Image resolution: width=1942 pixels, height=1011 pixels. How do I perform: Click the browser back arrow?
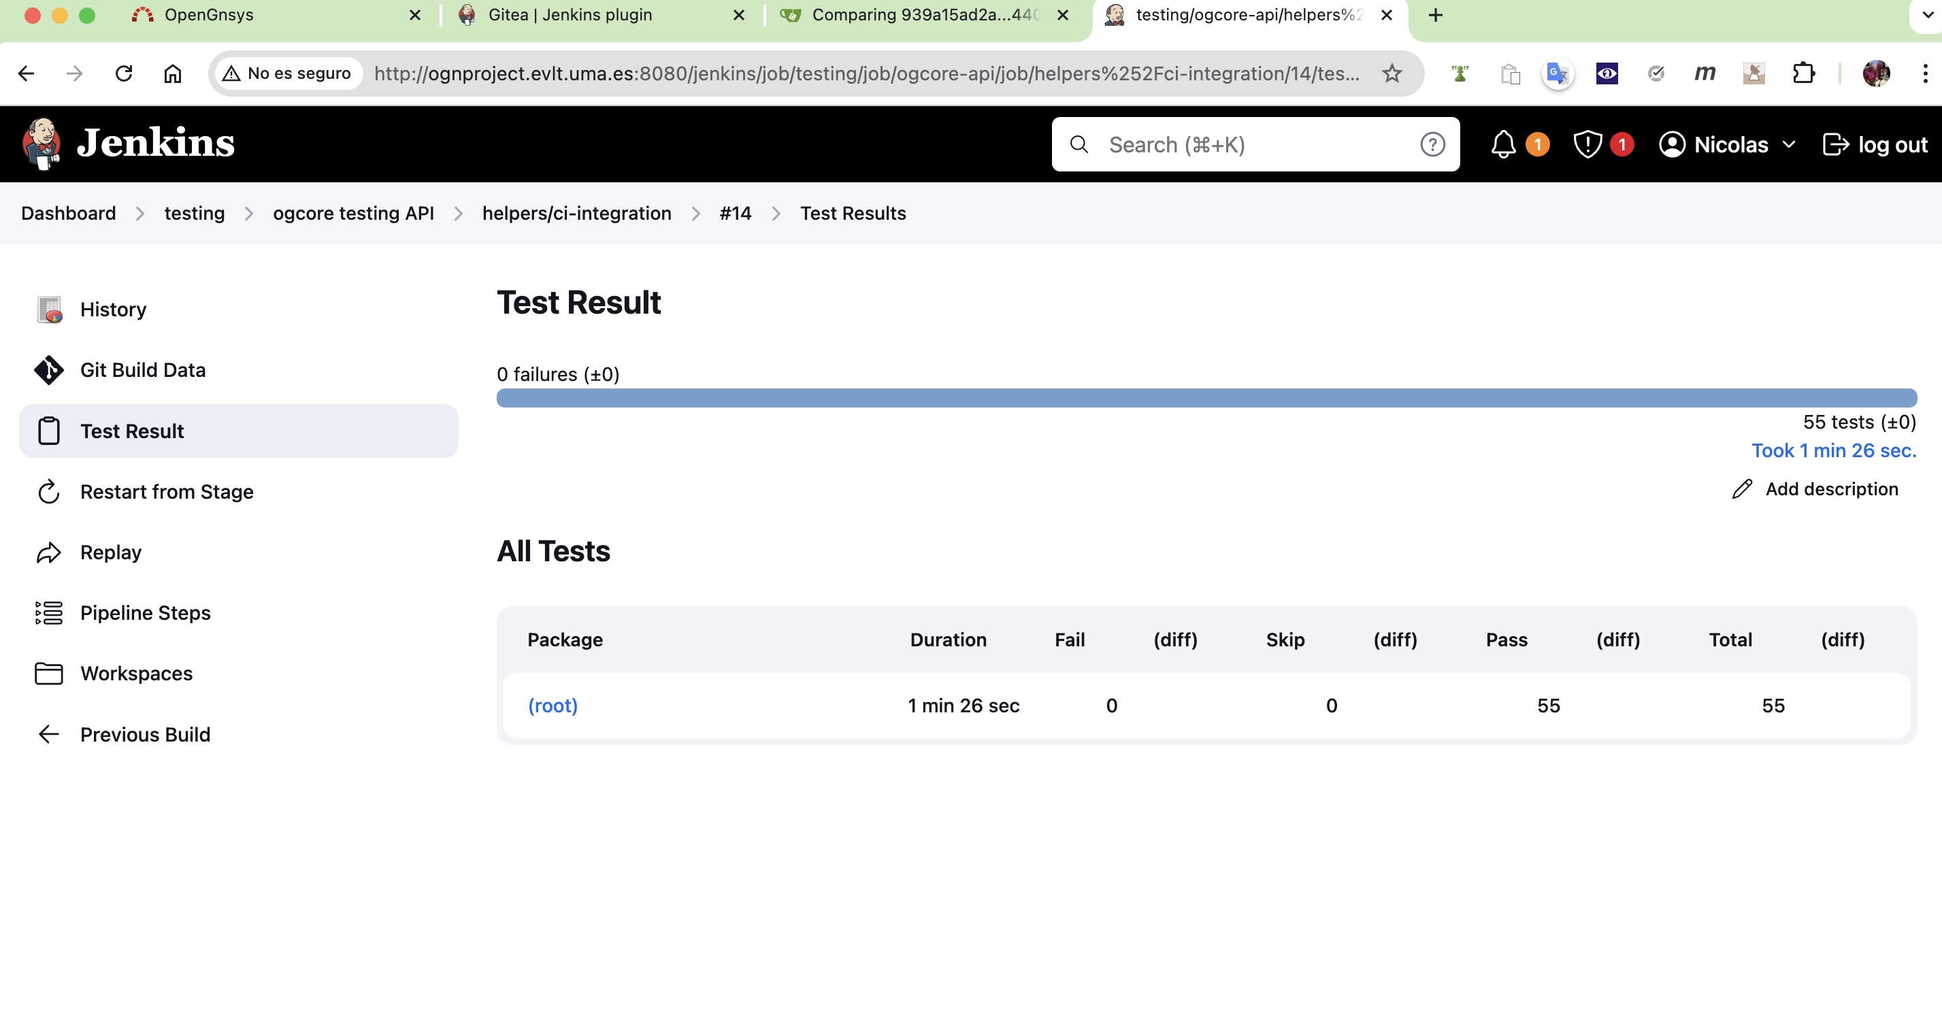coord(27,74)
